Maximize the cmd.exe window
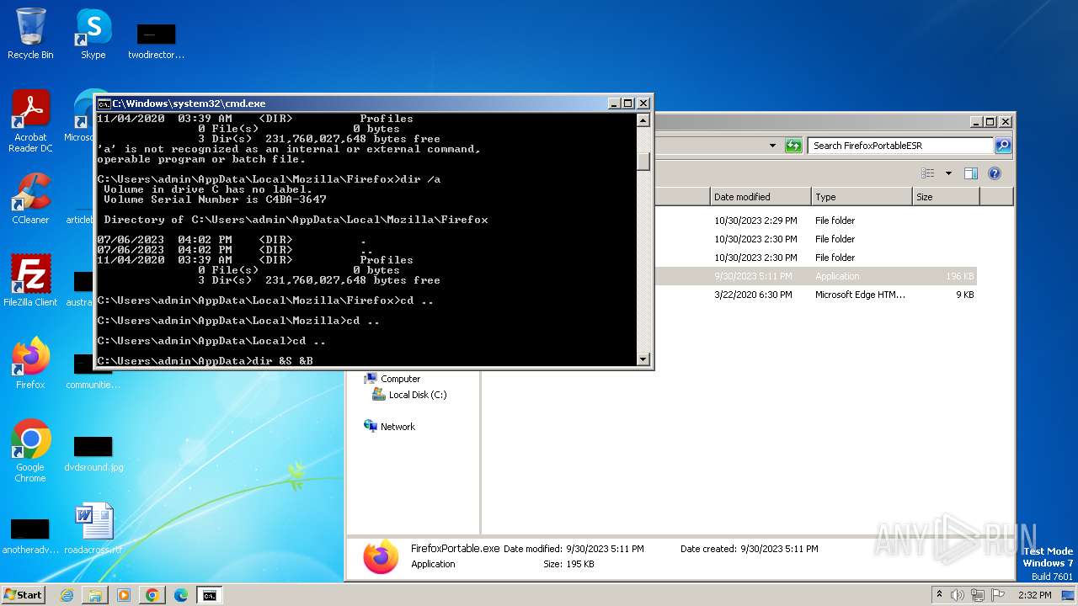 [628, 104]
